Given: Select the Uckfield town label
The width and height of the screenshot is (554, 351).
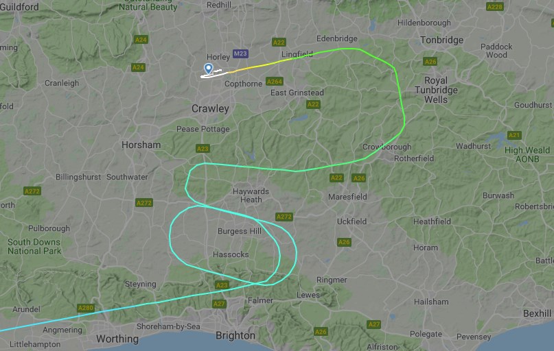Looking at the screenshot, I should tap(351, 221).
